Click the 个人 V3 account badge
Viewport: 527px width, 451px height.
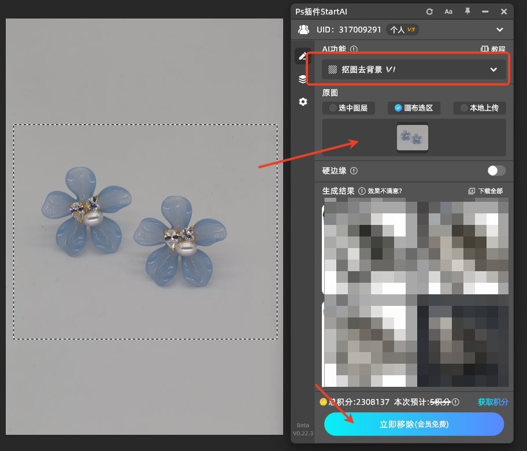(x=402, y=29)
